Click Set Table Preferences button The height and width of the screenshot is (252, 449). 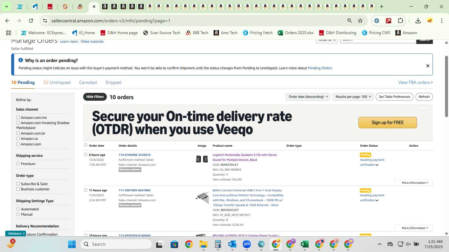tap(394, 97)
